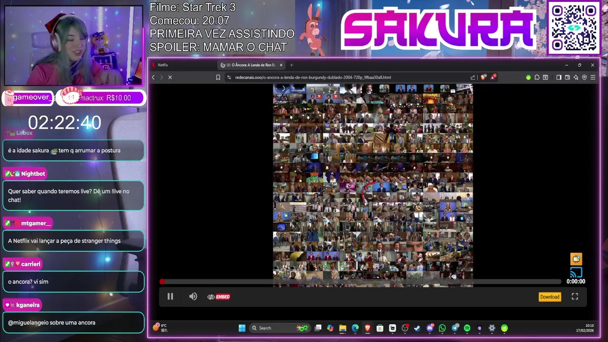Click the red playhead at progress start
608x342 pixels.
(162, 282)
